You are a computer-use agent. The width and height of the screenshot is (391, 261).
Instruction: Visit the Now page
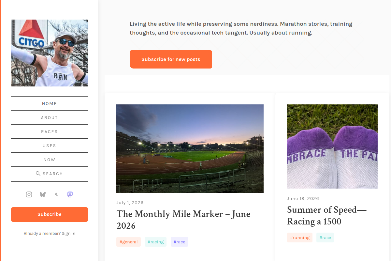(50, 160)
